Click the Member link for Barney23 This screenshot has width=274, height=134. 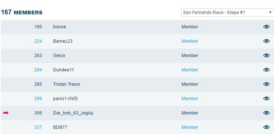(190, 41)
